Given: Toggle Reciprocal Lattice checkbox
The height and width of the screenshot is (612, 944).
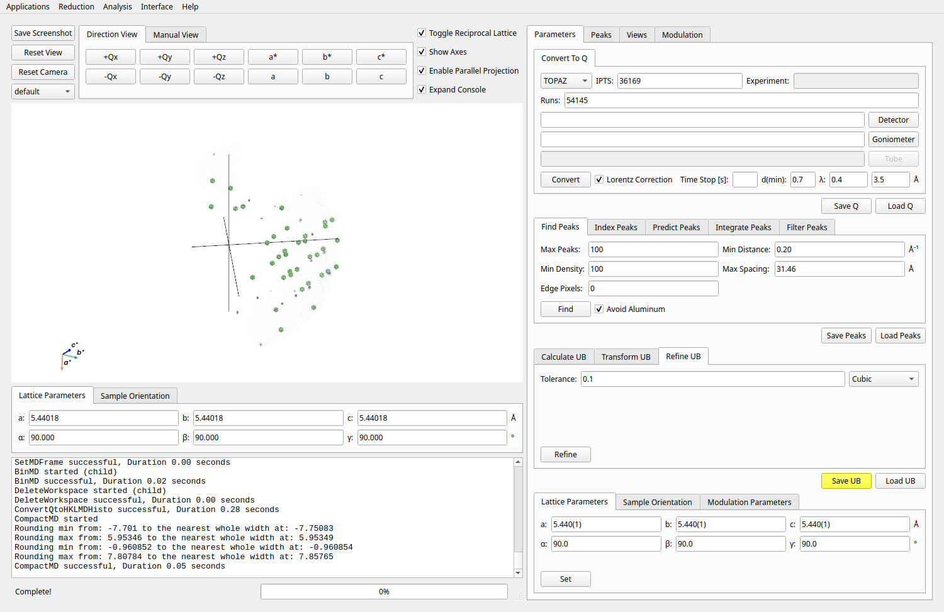Looking at the screenshot, I should pyautogui.click(x=422, y=33).
